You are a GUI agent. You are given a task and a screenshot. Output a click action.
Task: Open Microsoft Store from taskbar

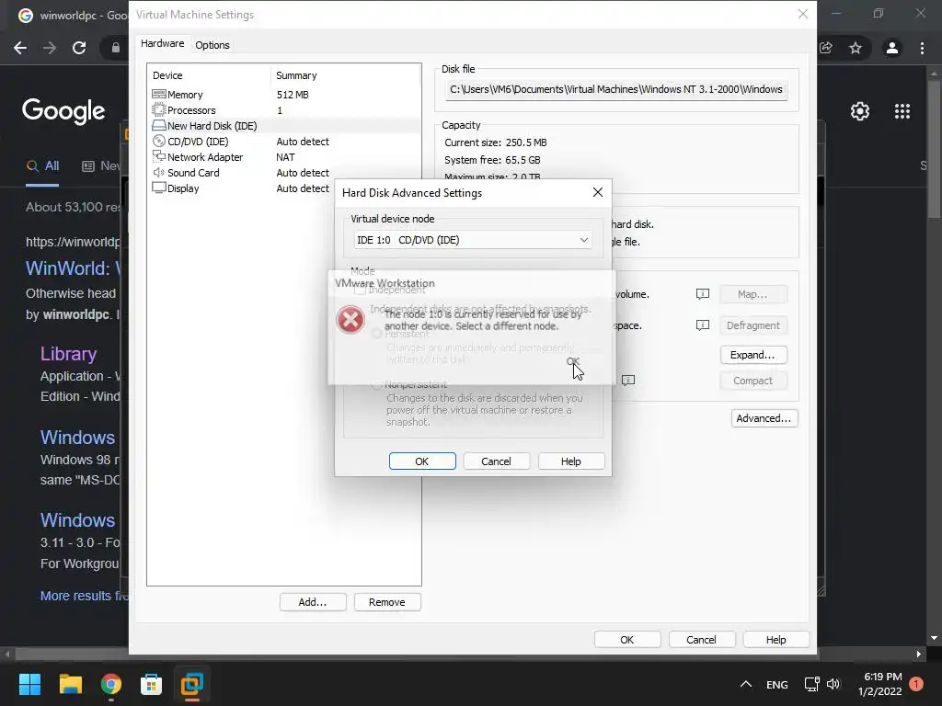click(x=152, y=684)
